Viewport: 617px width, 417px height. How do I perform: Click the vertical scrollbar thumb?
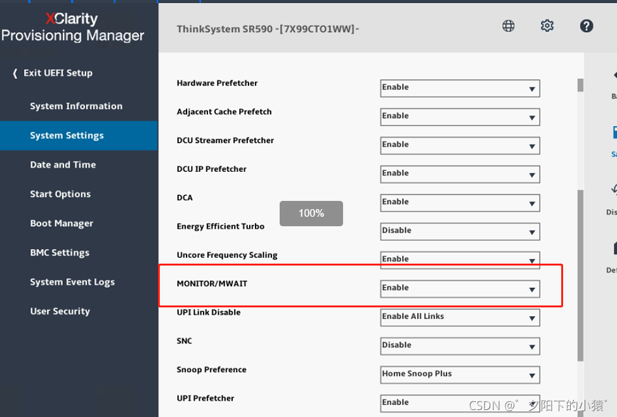(580, 276)
